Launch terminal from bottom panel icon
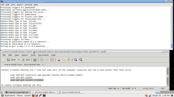Viewport: 174px width, 97px height. coord(44,95)
